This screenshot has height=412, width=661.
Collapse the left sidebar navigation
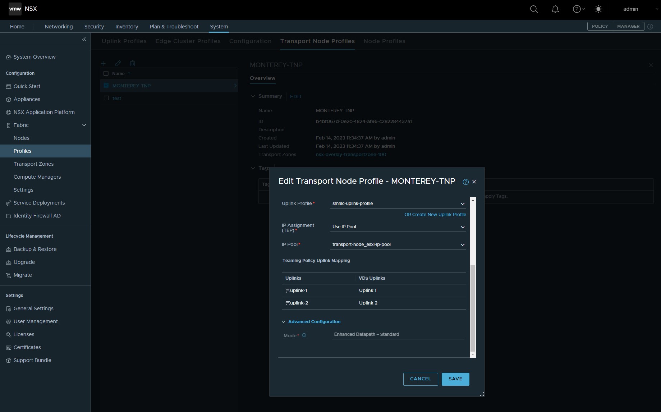pyautogui.click(x=84, y=39)
